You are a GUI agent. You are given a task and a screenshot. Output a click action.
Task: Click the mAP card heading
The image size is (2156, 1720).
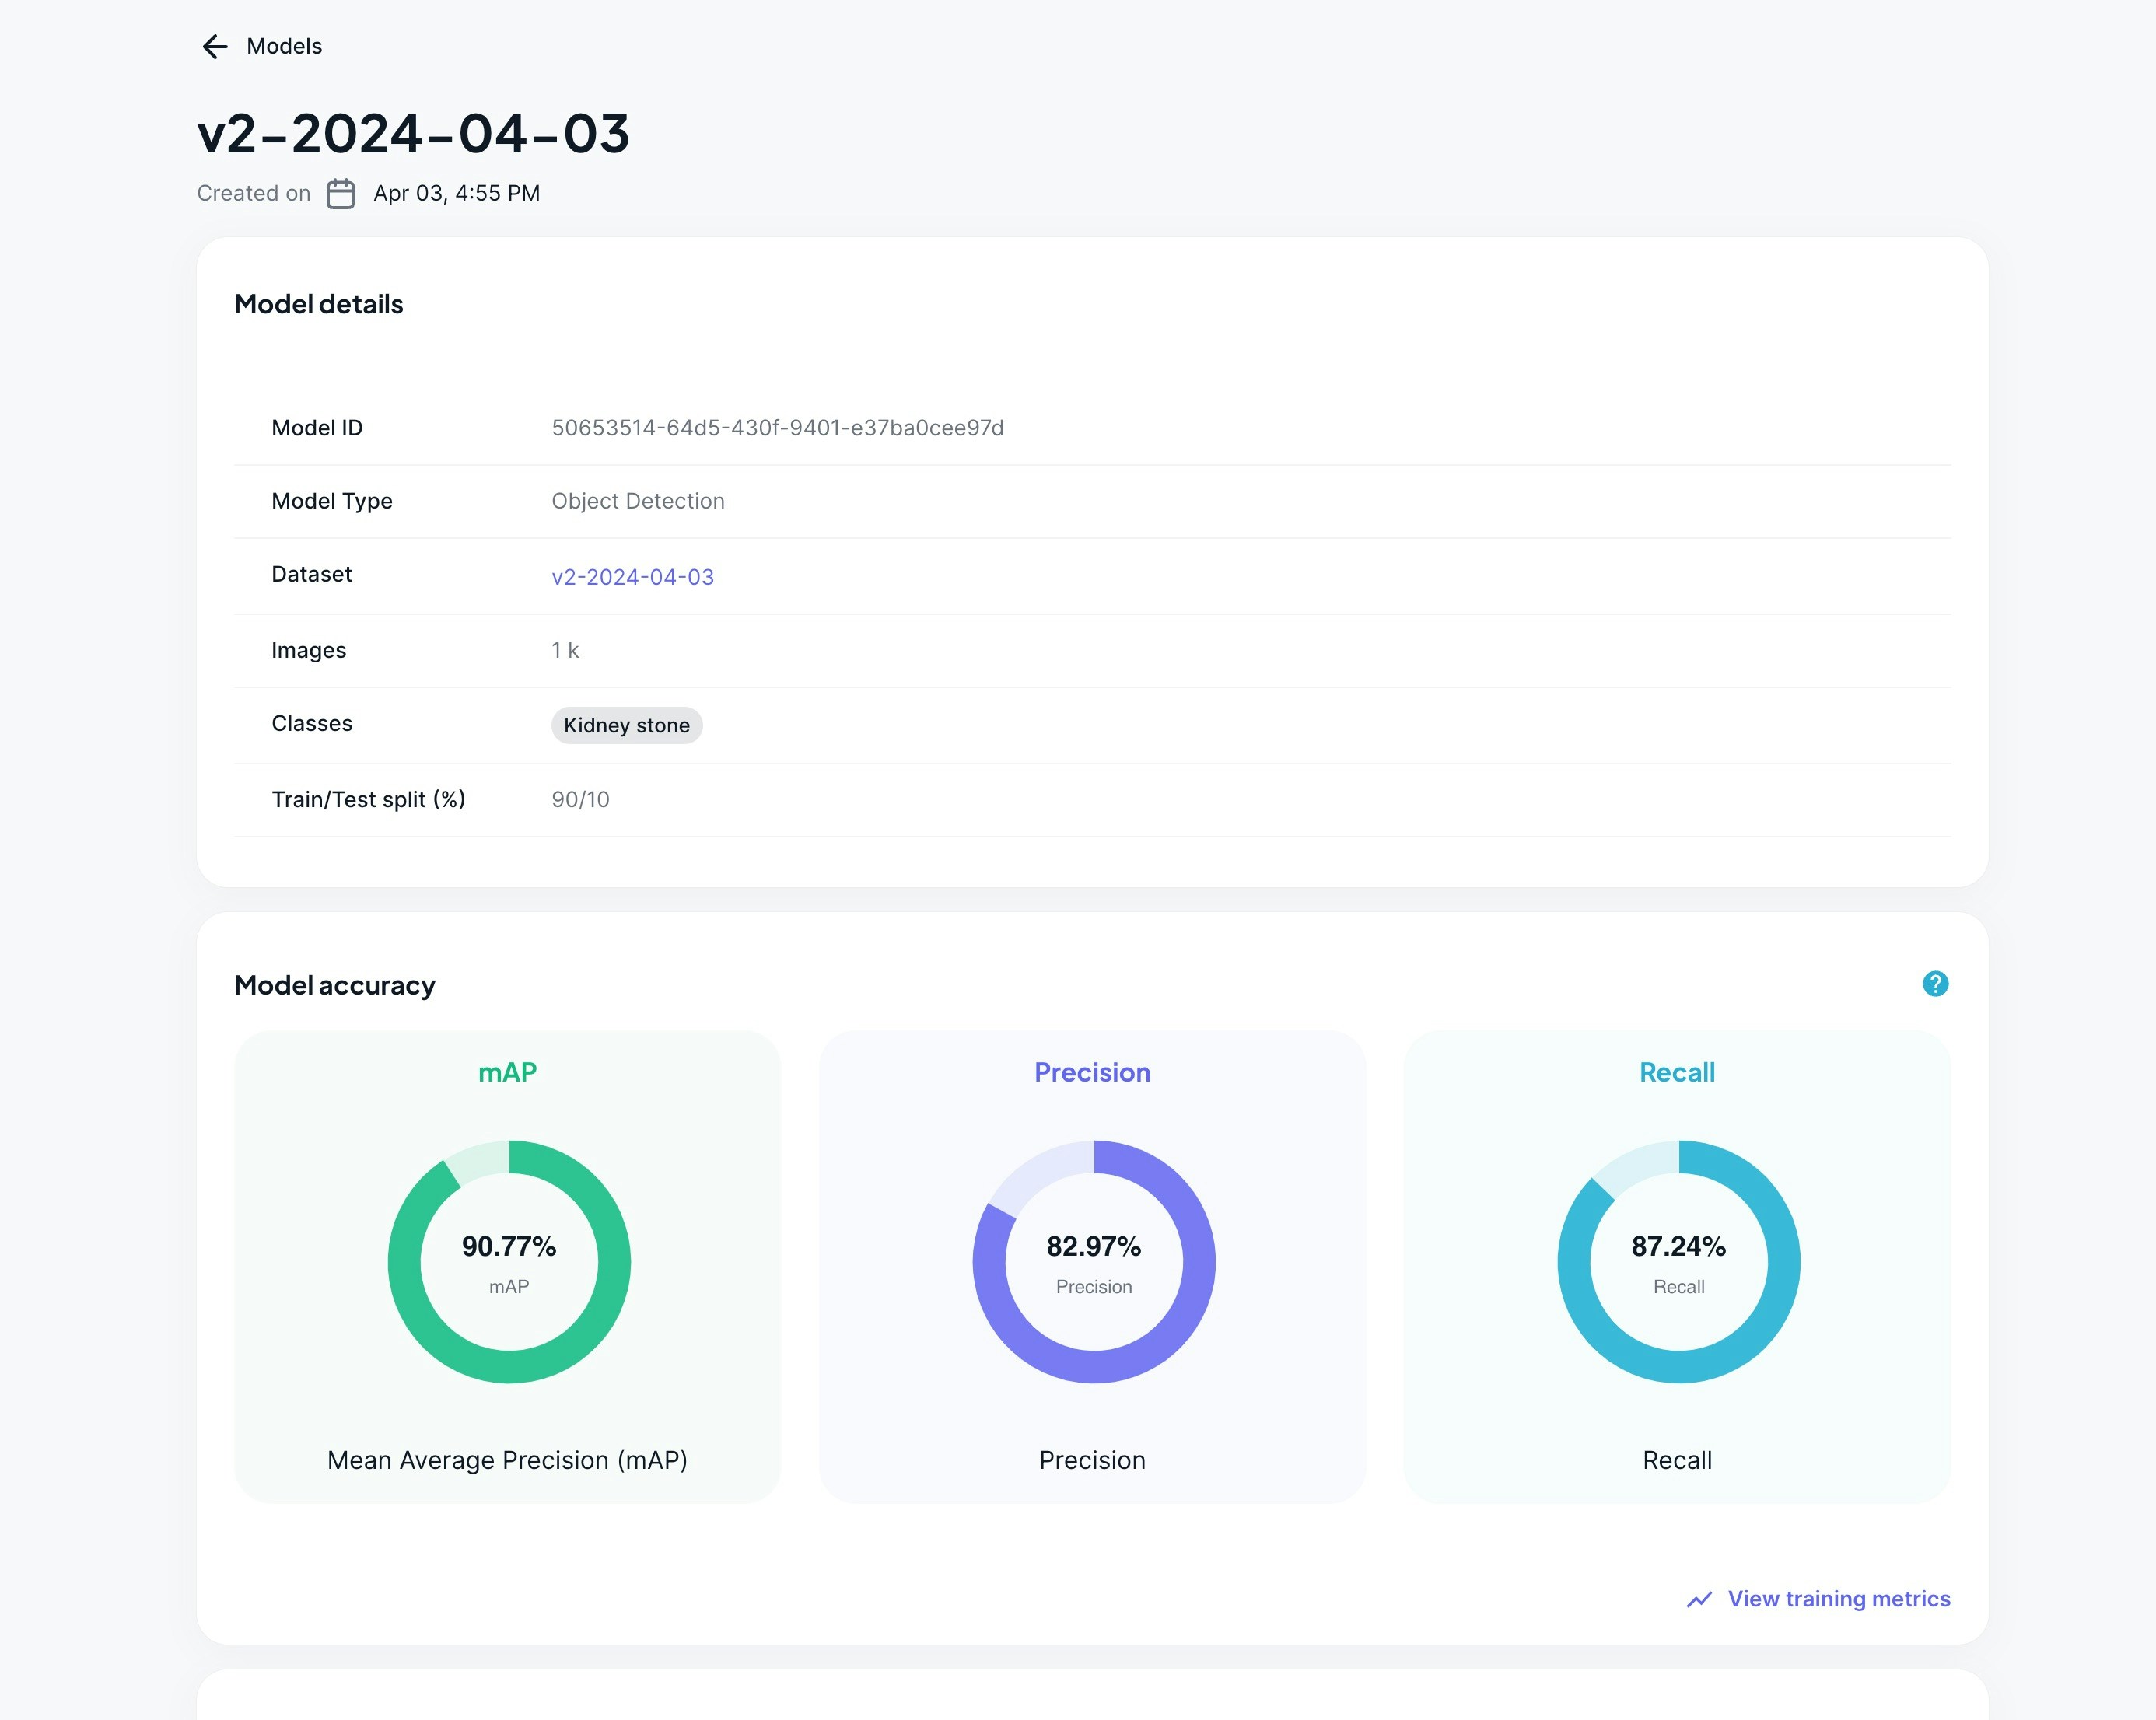tap(507, 1072)
